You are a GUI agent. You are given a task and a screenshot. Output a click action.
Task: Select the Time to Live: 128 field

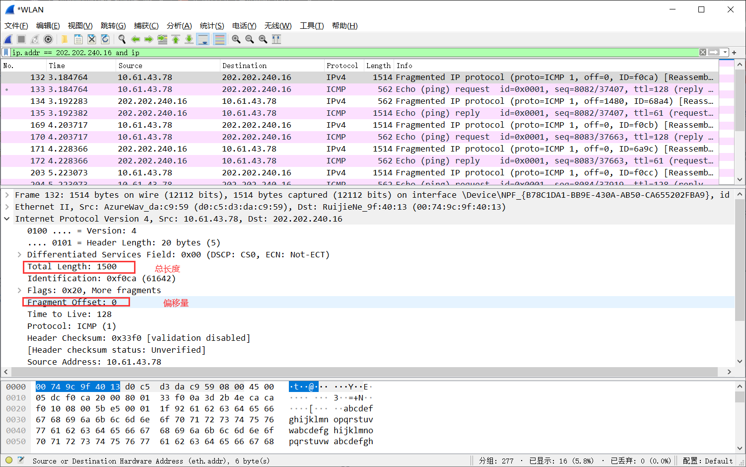click(69, 314)
